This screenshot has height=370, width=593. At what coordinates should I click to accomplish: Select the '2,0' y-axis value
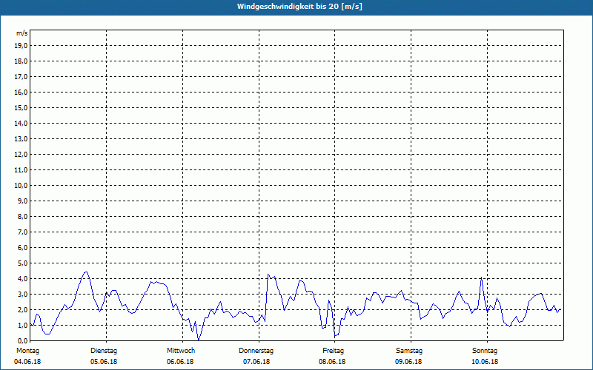tap(23, 309)
